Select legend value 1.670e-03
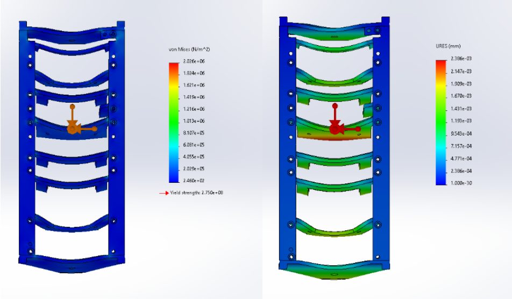 pos(461,96)
